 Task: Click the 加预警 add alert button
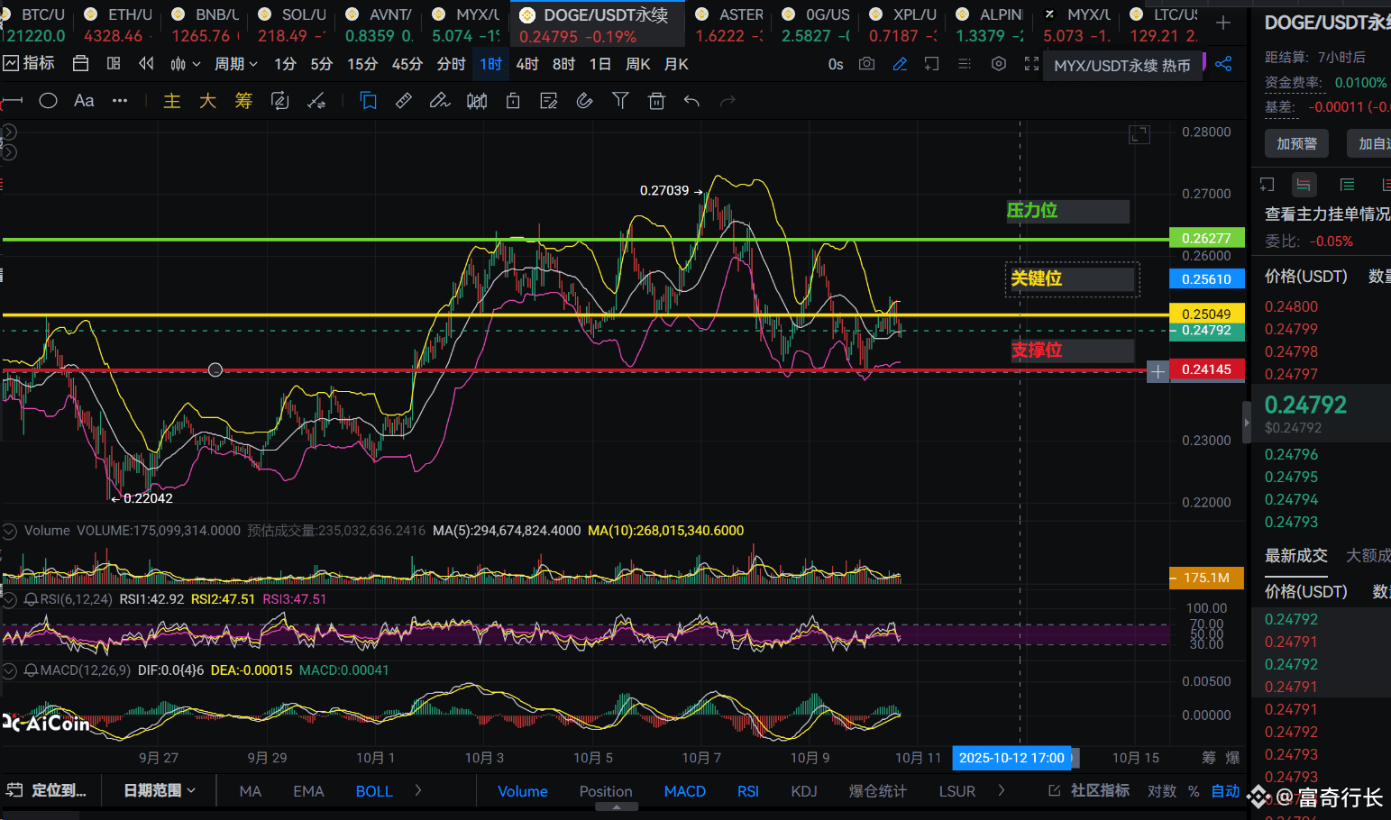pos(1296,143)
